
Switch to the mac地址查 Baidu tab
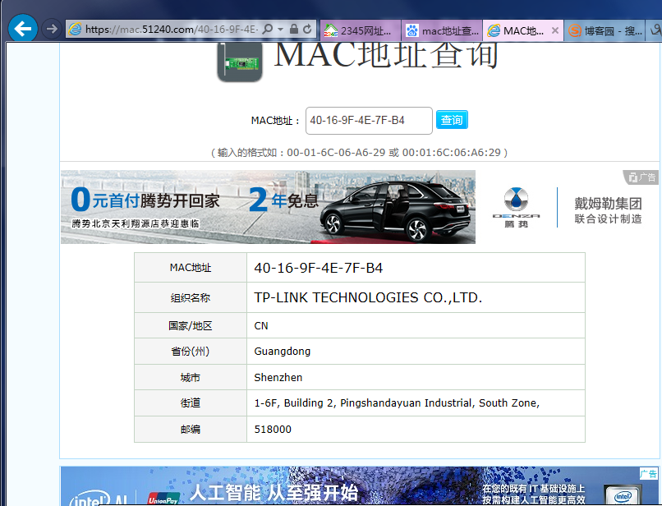point(442,30)
